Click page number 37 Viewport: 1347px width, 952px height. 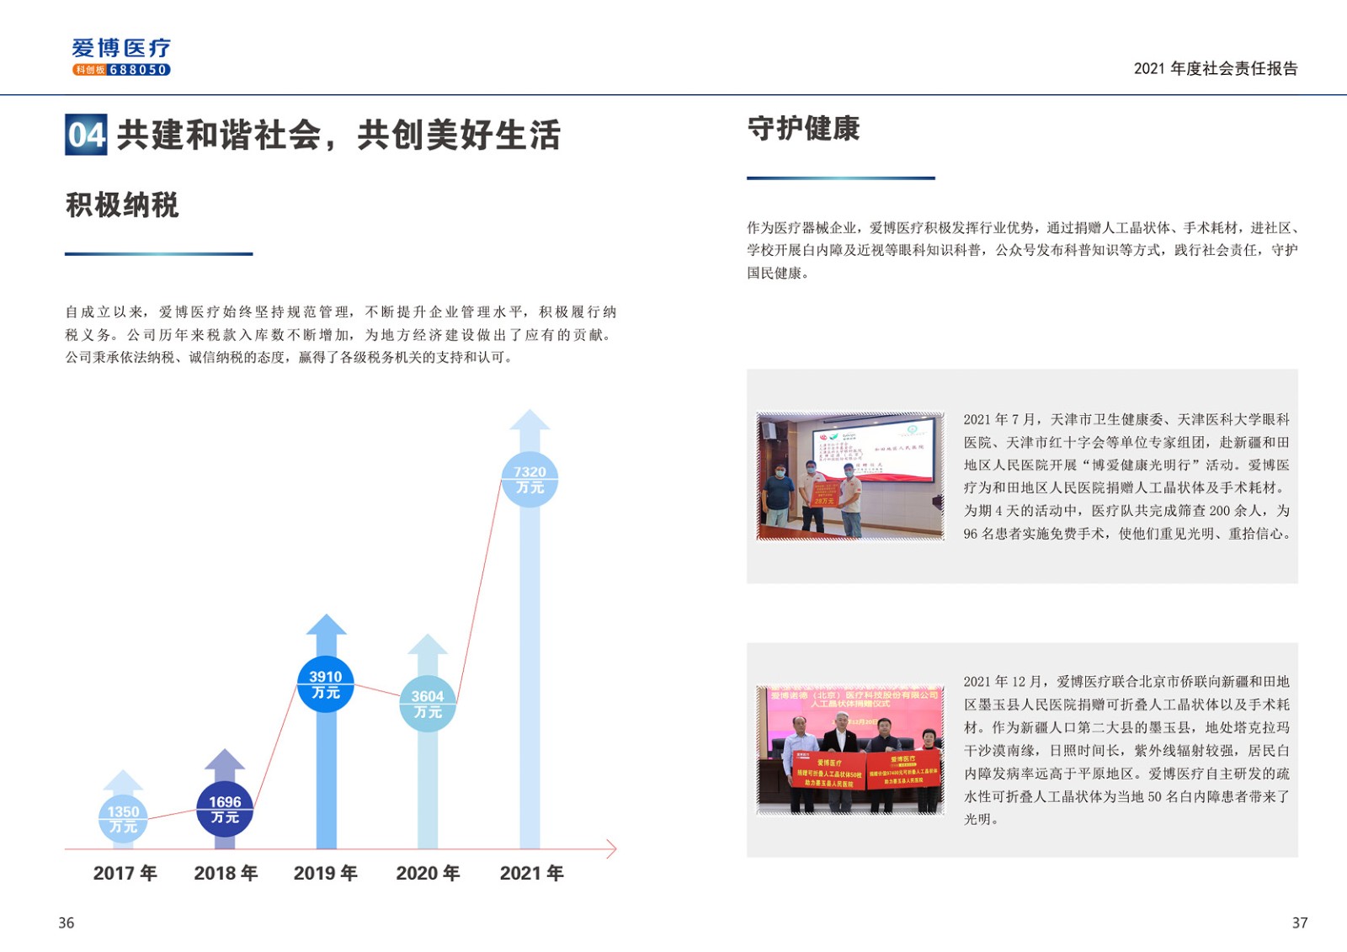1299,923
